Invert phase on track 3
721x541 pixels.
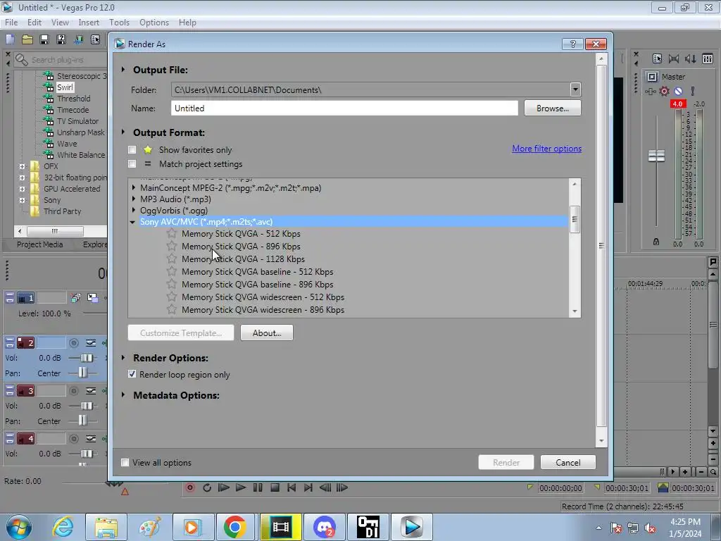tap(91, 390)
